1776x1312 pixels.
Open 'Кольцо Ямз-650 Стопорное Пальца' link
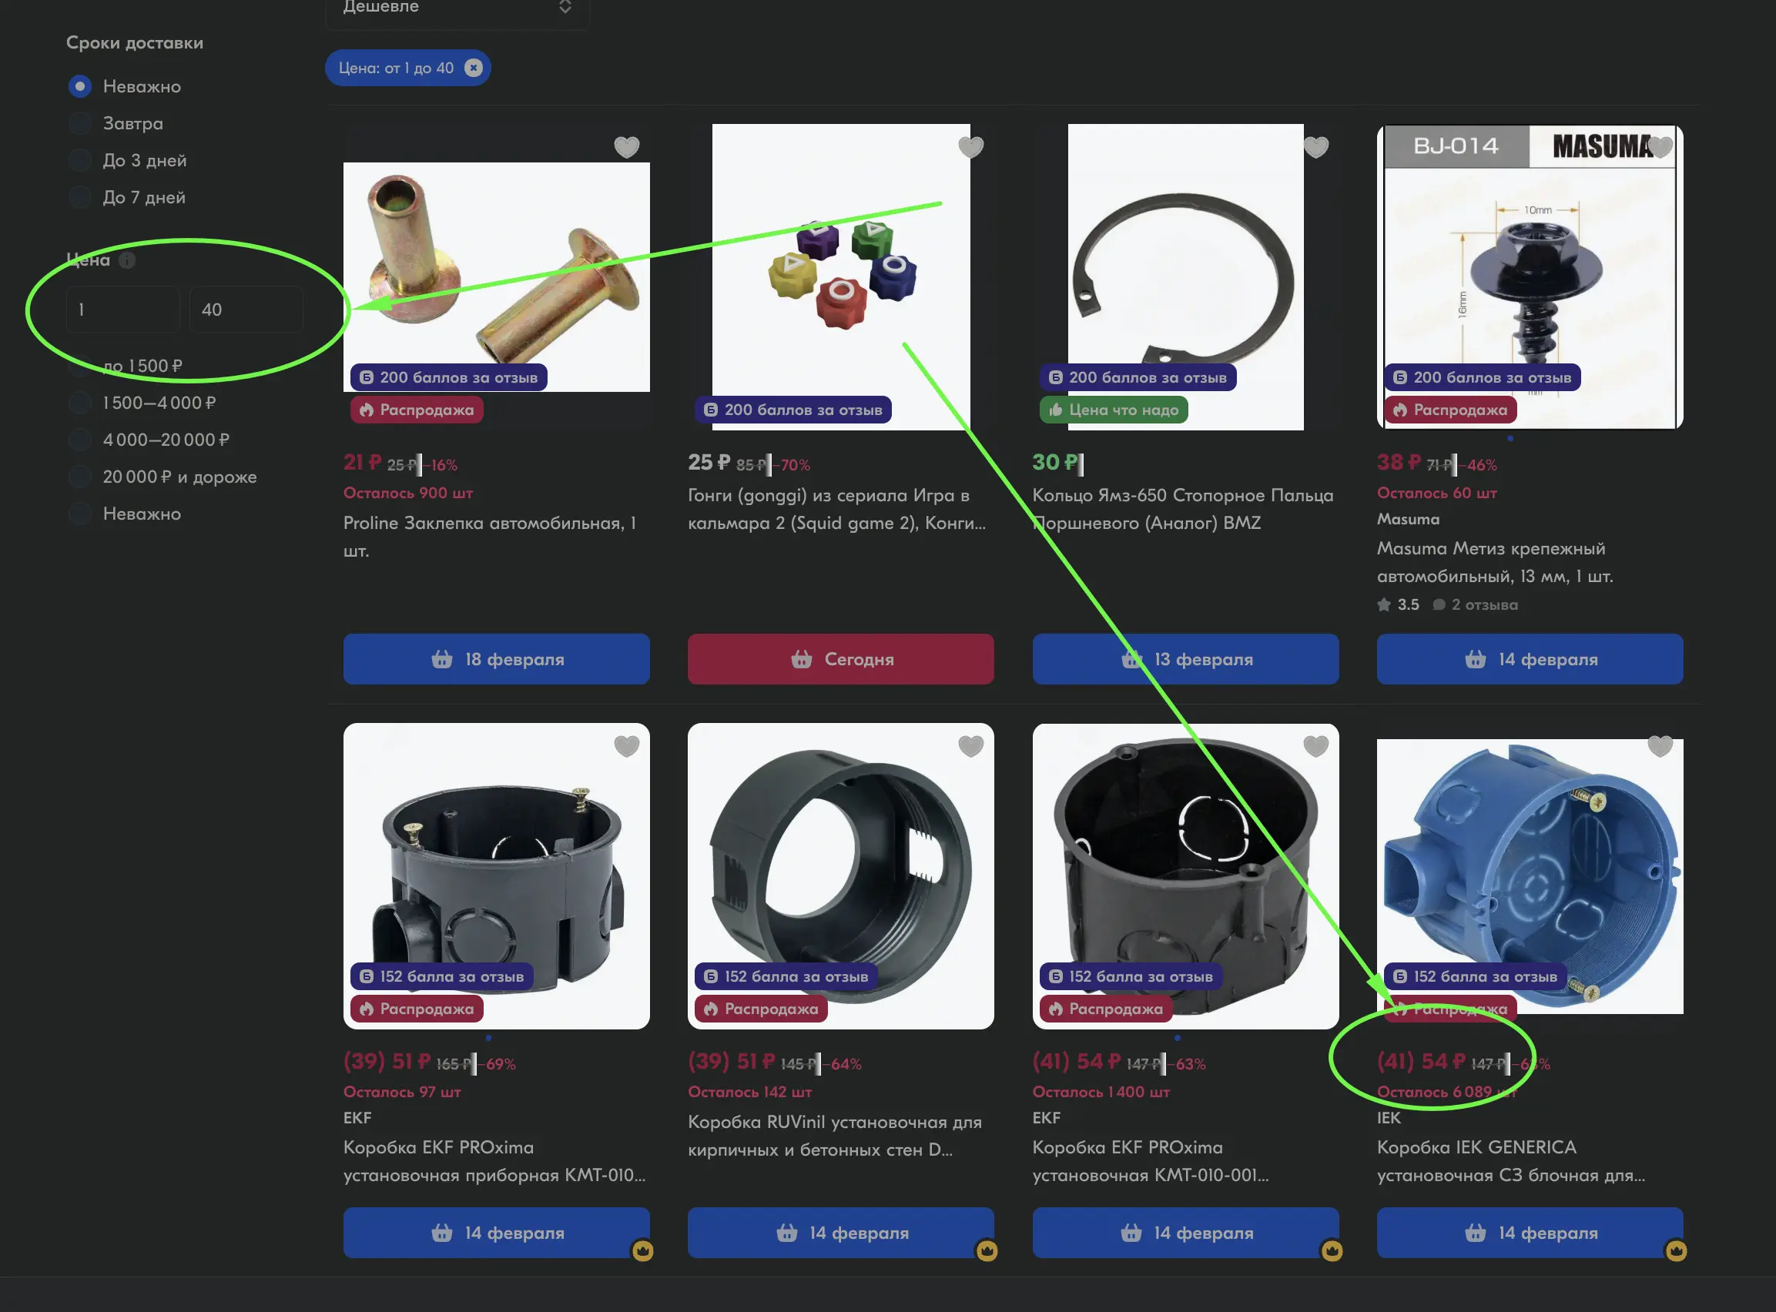[1183, 509]
